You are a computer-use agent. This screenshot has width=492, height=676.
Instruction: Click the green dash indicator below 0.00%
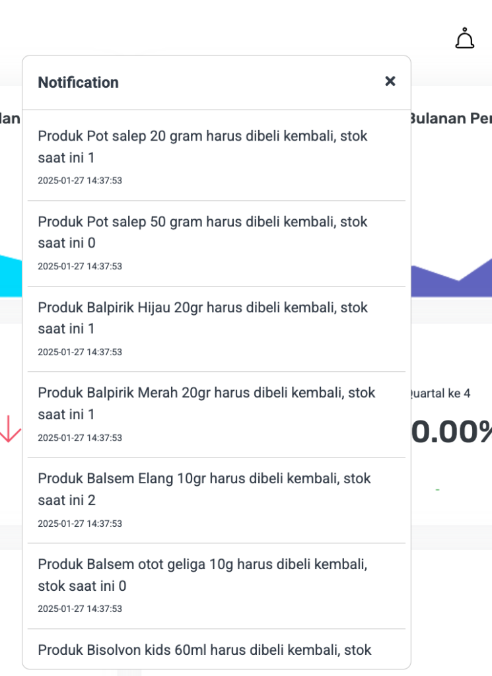[439, 489]
